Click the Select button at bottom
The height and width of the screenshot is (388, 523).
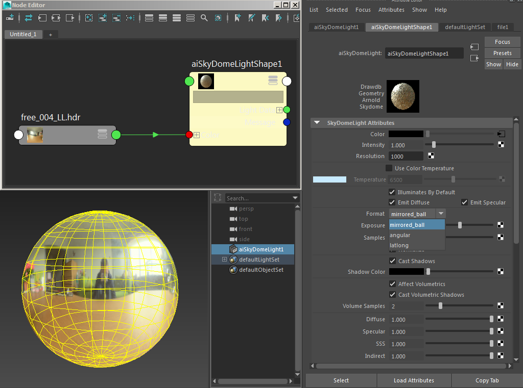[341, 380]
